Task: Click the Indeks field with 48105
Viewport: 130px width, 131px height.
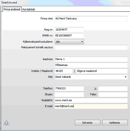Action: 64,71
